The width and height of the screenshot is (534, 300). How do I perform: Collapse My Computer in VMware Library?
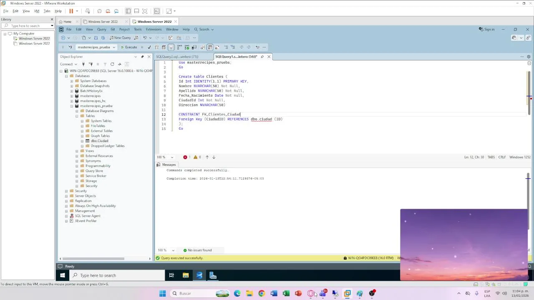pos(5,33)
